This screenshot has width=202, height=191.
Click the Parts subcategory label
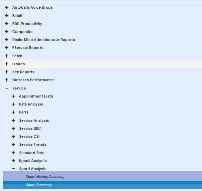(24, 112)
